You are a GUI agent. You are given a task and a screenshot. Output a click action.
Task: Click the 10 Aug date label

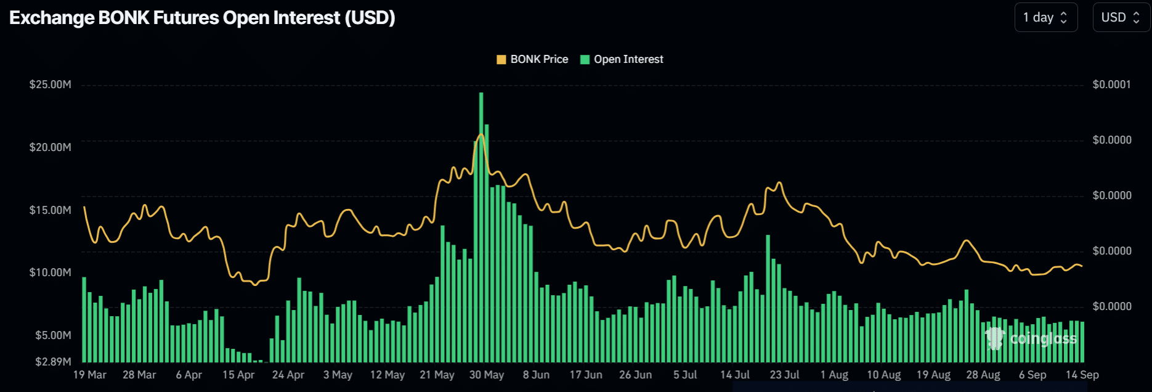[x=884, y=375]
